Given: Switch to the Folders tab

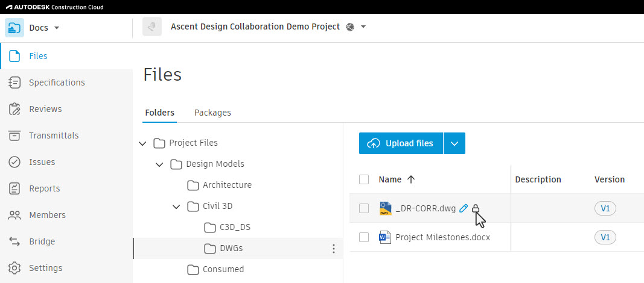Looking at the screenshot, I should point(160,113).
